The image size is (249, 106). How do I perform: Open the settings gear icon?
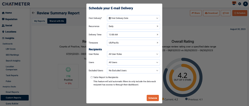240,4
